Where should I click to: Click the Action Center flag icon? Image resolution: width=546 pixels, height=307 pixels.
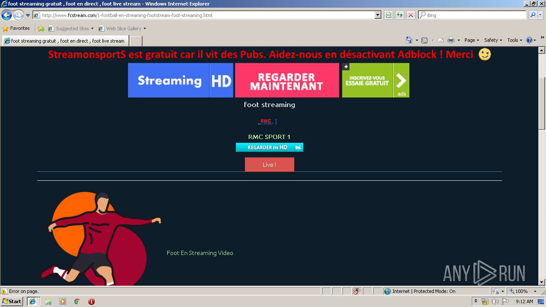point(505,301)
